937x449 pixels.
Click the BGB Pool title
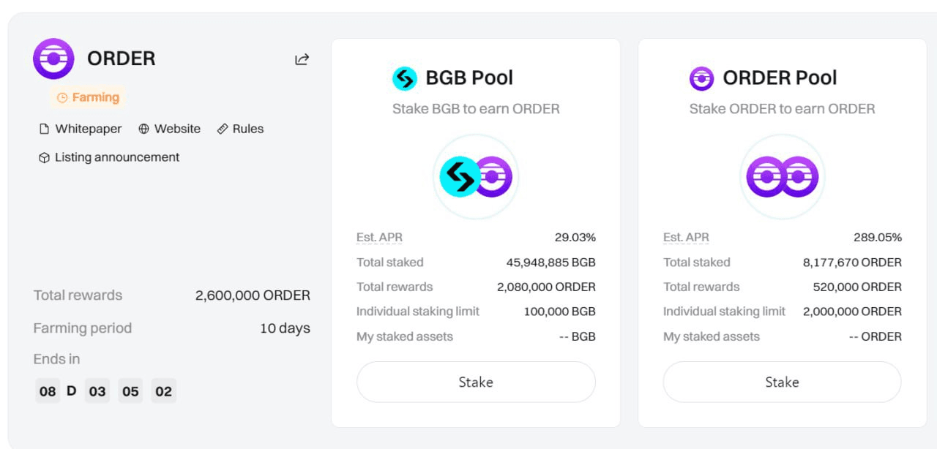[x=469, y=78]
